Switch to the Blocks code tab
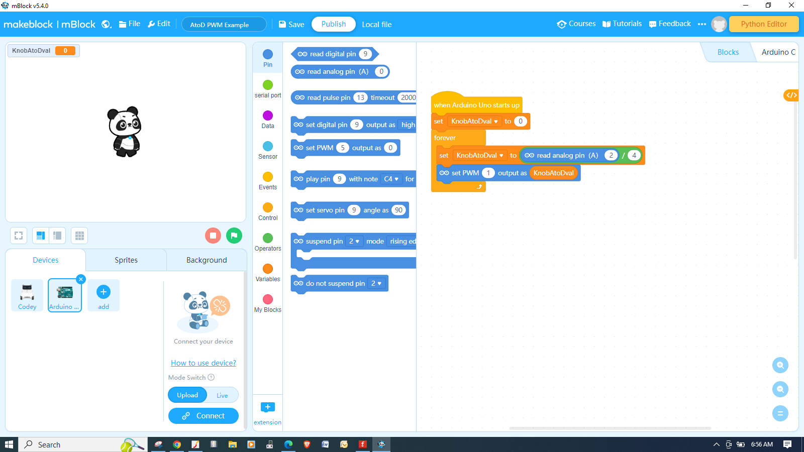 [728, 52]
